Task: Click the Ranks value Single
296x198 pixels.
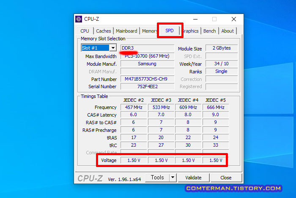Action: coord(222,71)
